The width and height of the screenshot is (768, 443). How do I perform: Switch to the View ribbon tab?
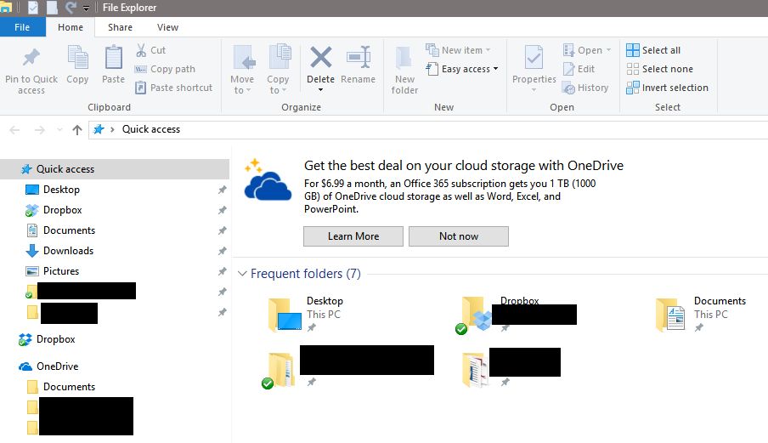coord(167,27)
